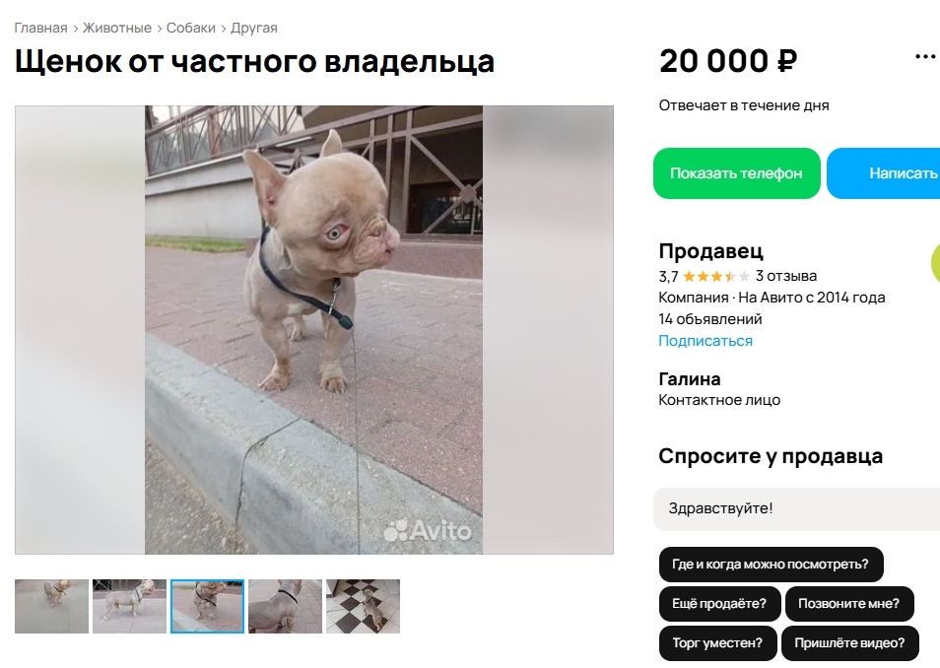This screenshot has width=940, height=668.
Task: Open the first puppy photo thumbnail
Action: tap(51, 606)
